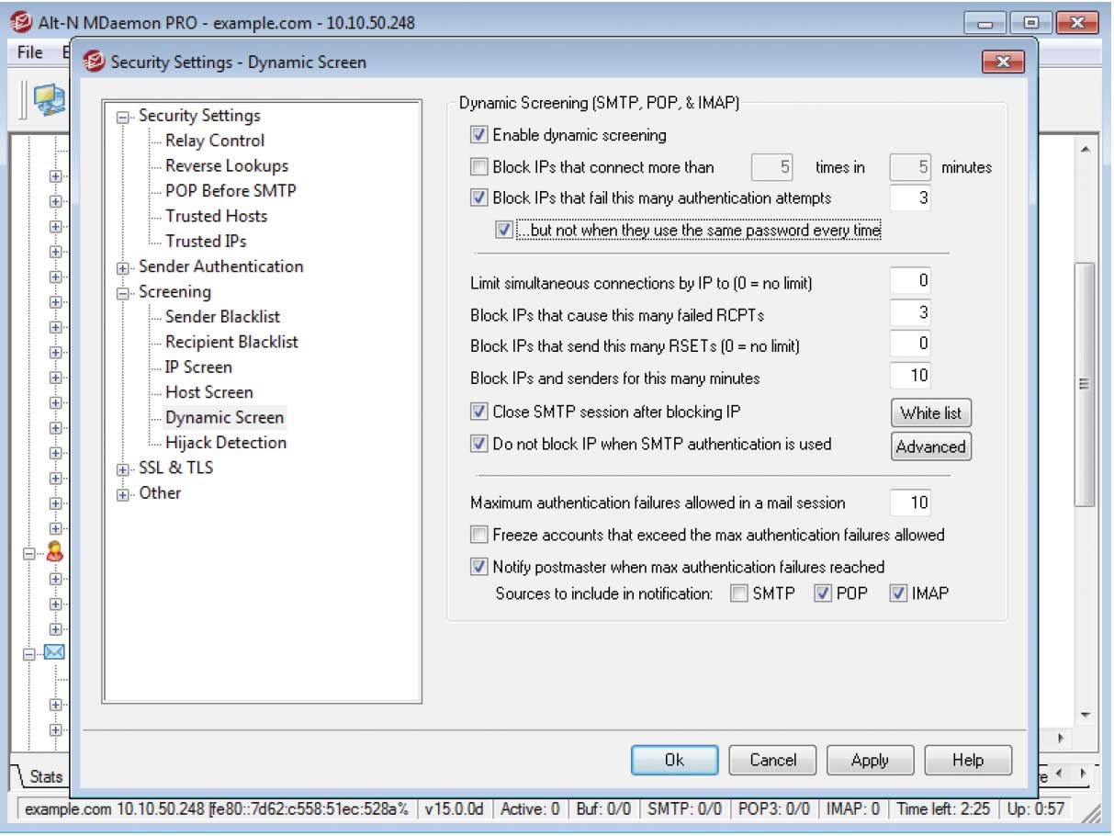Screen dimensions: 1114x836
Task: Click the main window vertical scrollbar thumb
Action: (x=1085, y=384)
